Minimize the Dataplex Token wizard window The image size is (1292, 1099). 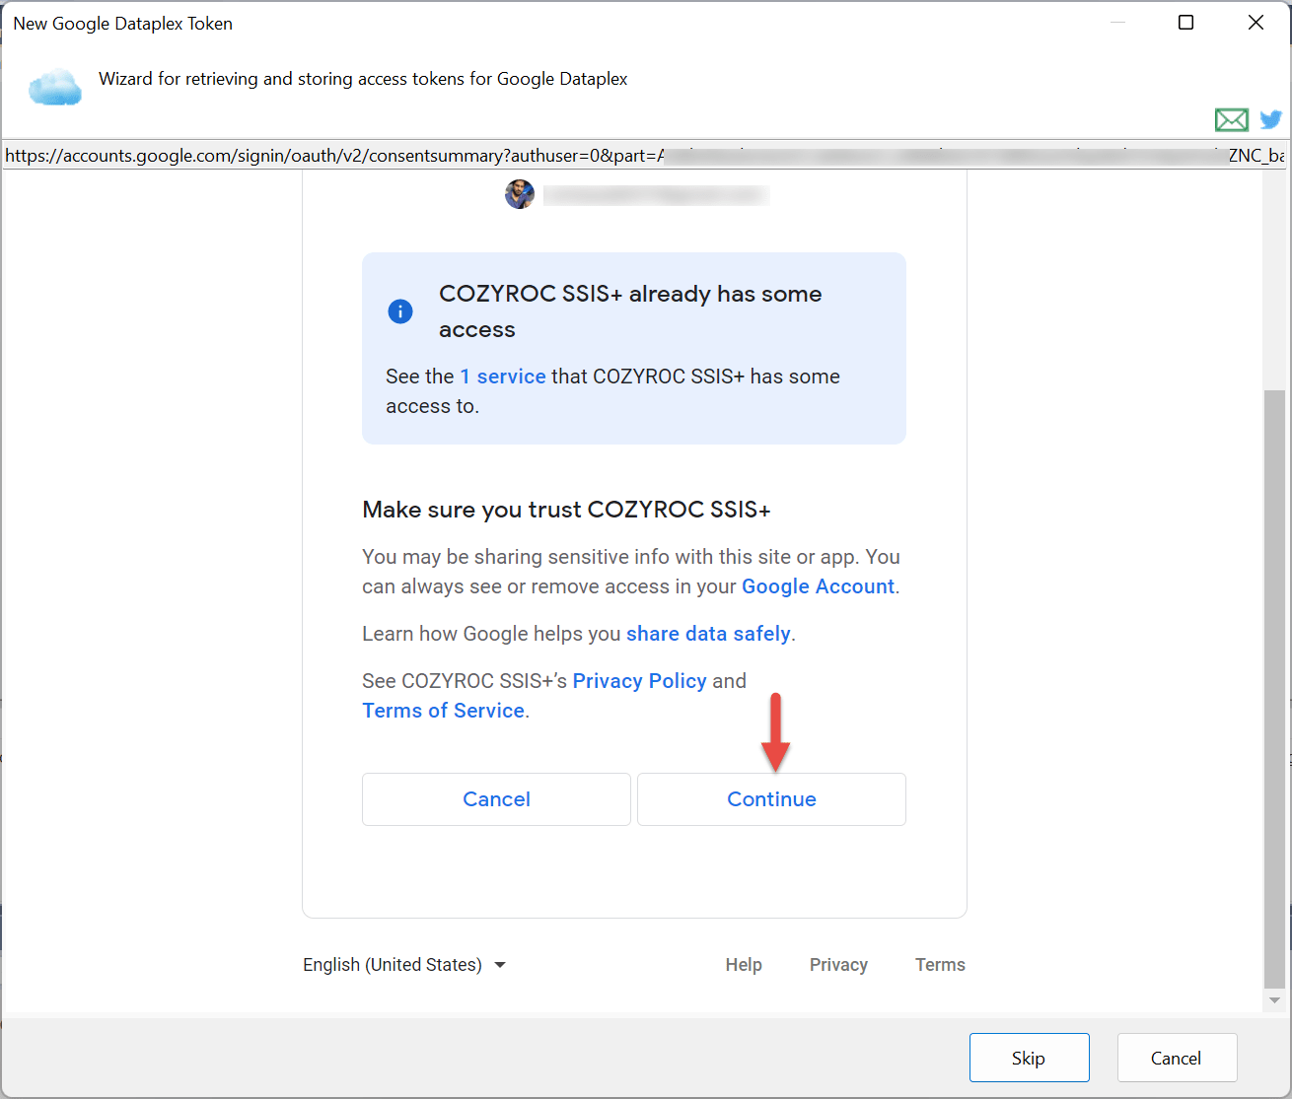tap(1117, 23)
